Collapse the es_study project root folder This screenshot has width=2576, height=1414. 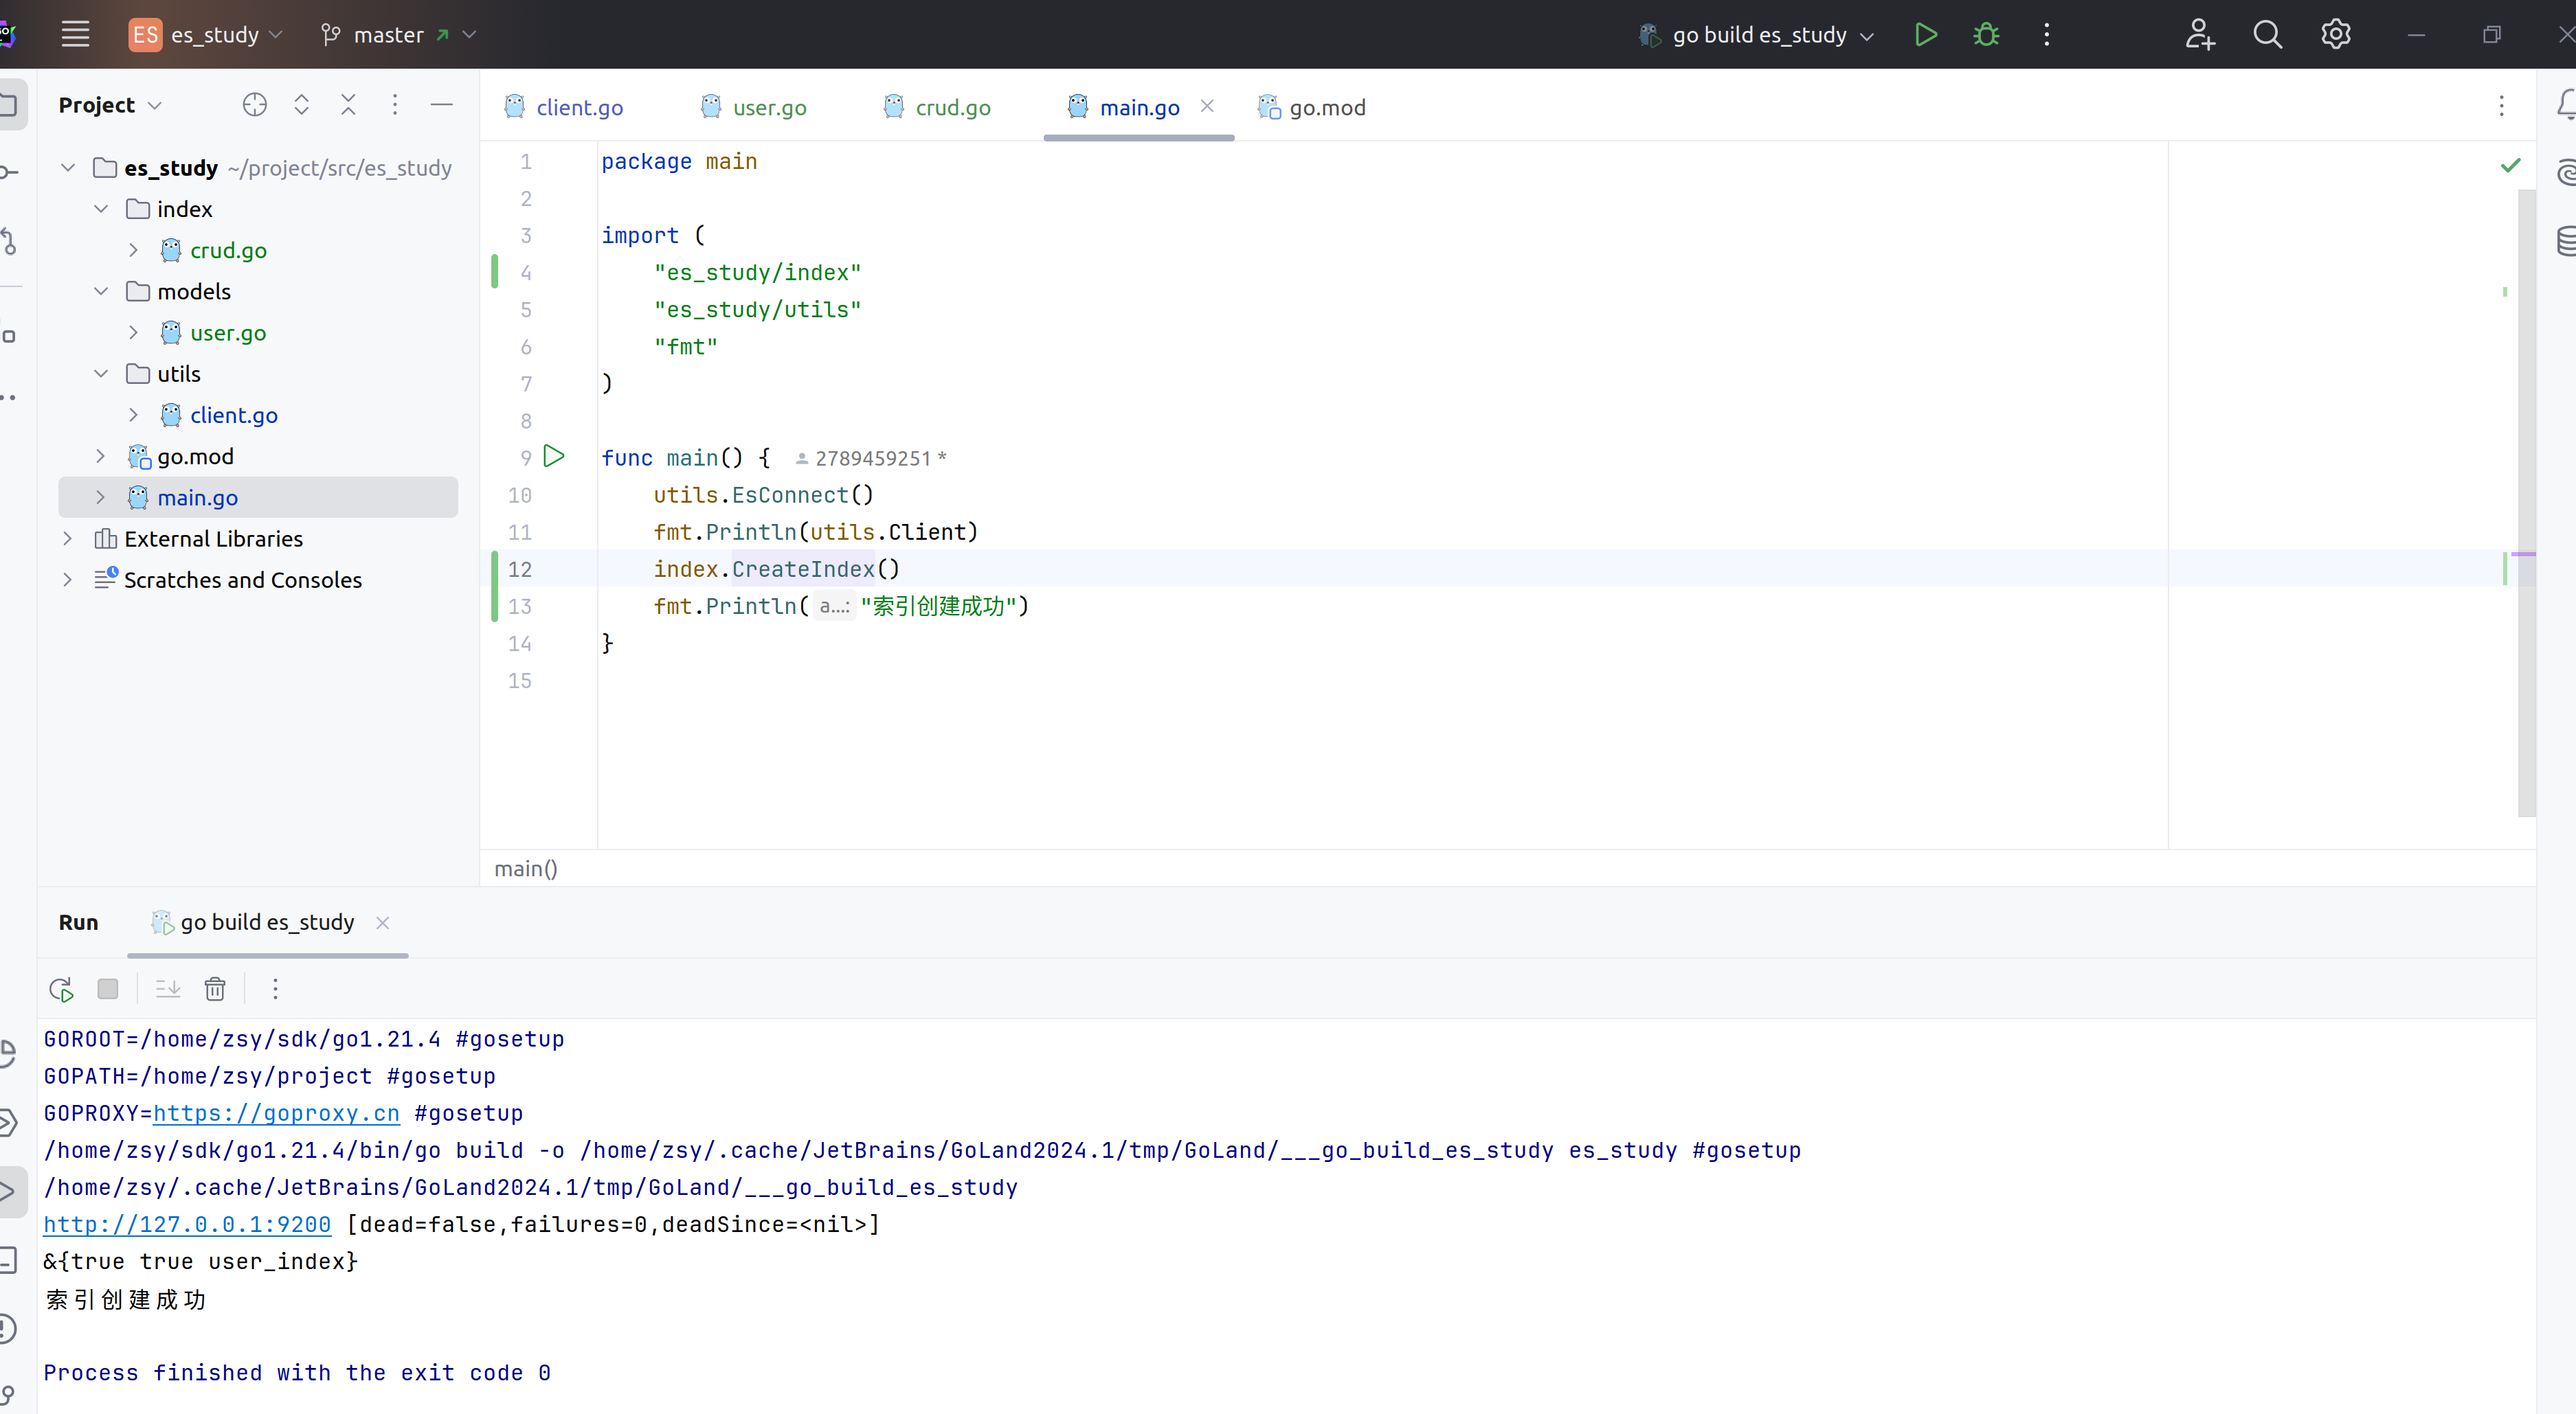pos(67,167)
